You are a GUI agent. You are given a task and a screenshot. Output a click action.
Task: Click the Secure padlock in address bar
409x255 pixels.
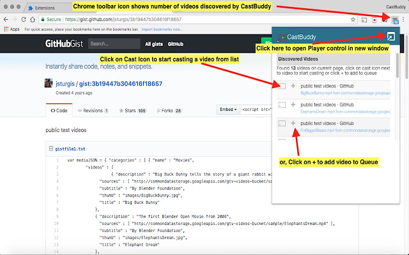(43, 20)
